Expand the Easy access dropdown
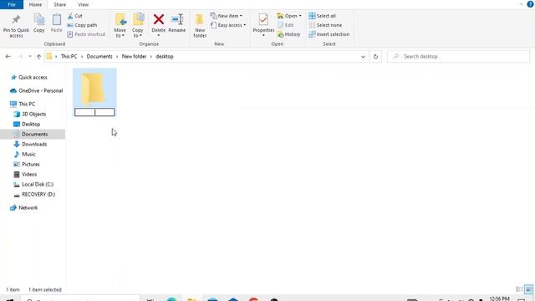The width and height of the screenshot is (535, 301). tap(228, 25)
